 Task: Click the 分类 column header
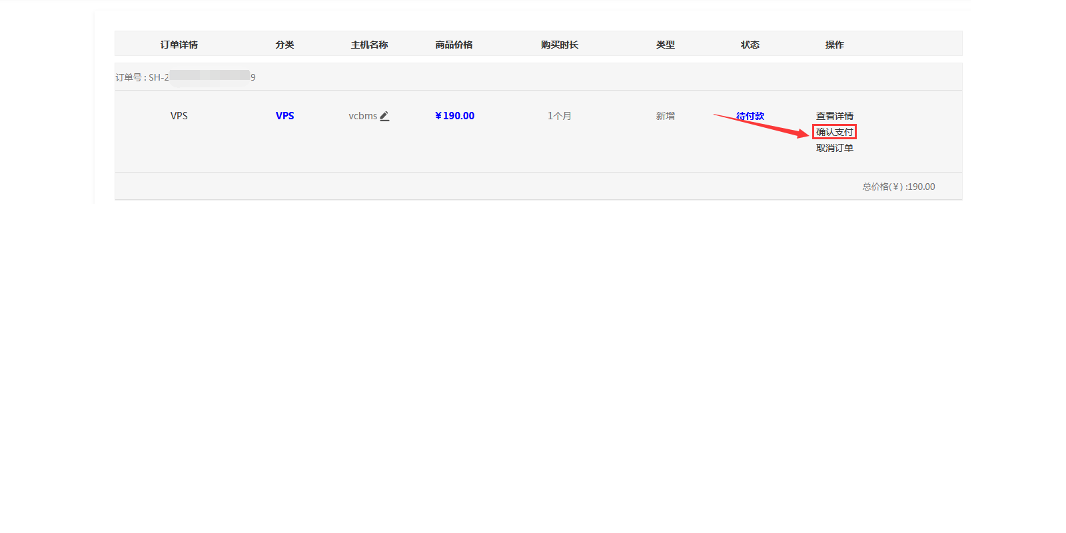(x=284, y=45)
